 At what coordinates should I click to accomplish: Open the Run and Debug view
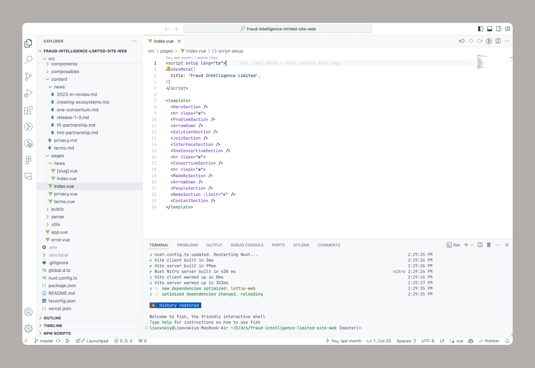point(28,93)
